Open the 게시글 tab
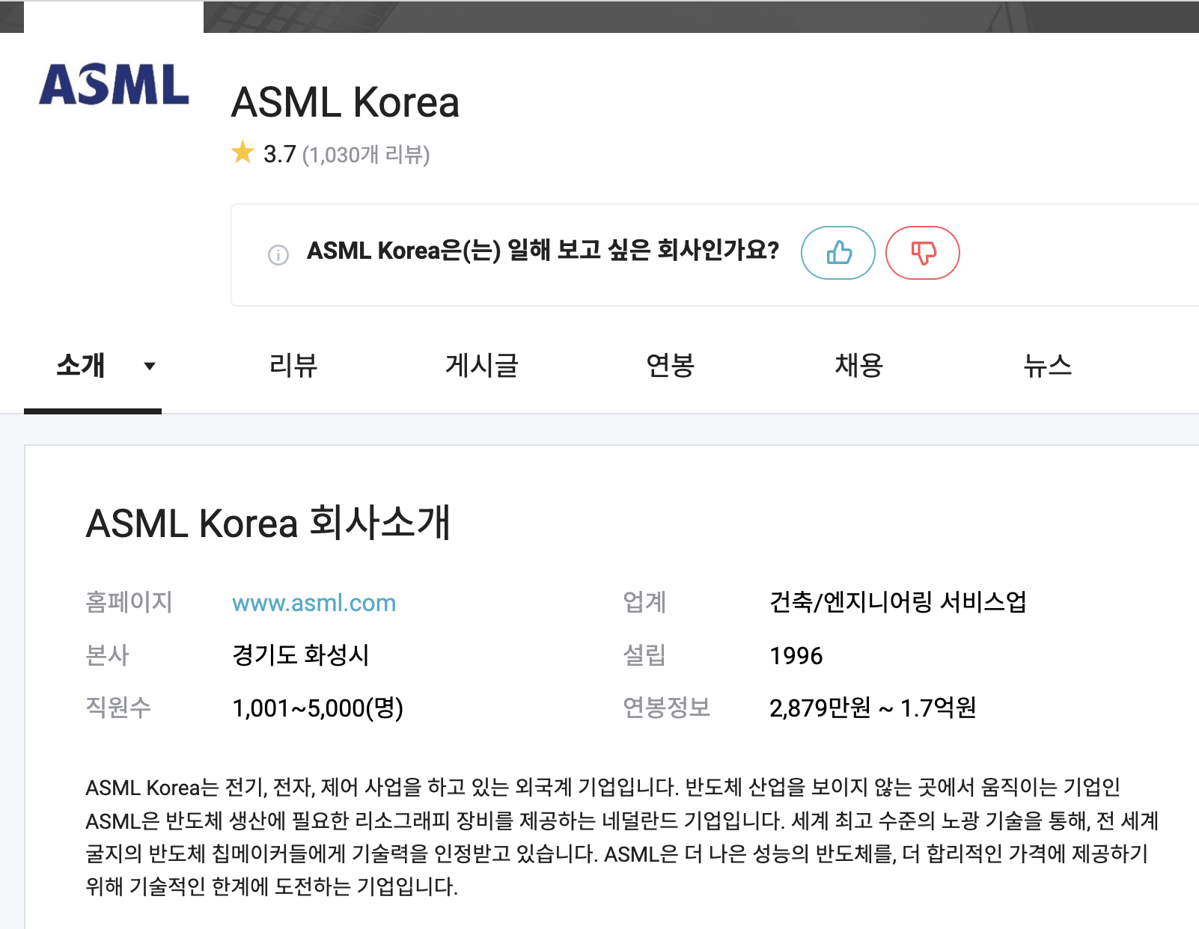Screen dimensions: 1199x929 [x=482, y=366]
